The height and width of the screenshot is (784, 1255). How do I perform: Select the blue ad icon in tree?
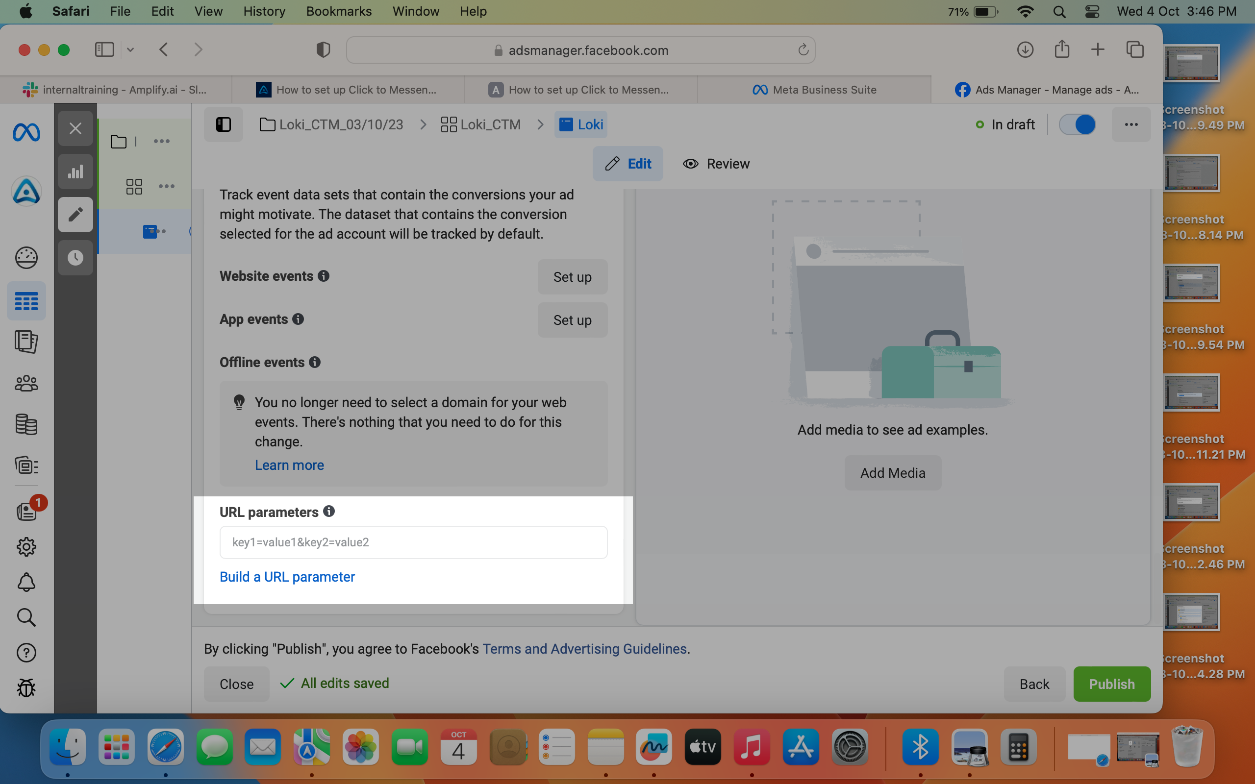pyautogui.click(x=150, y=231)
